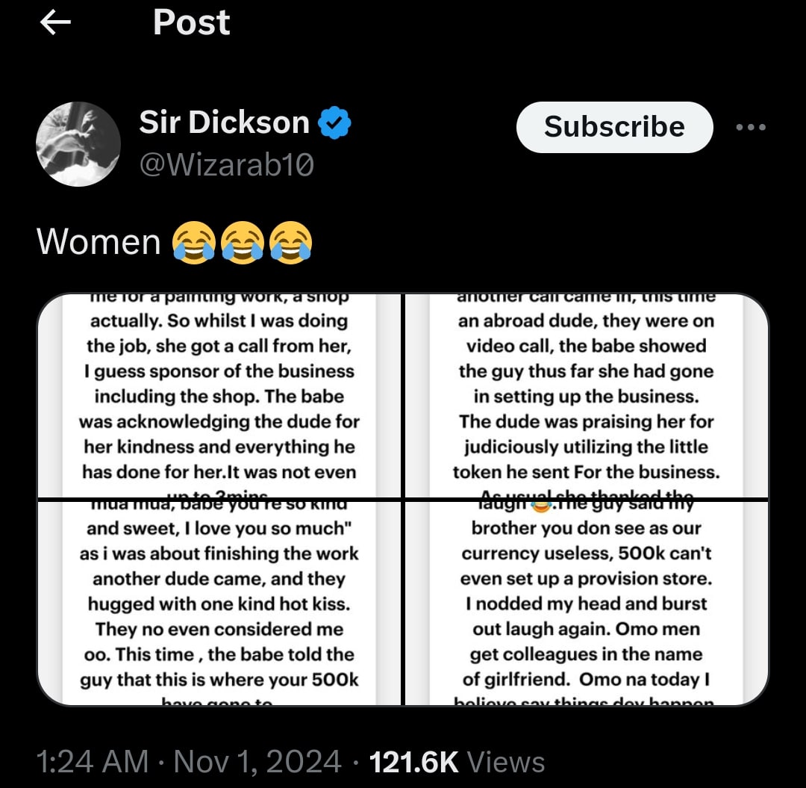
Task: Open top-right image about abroad dude video call
Action: [587, 395]
